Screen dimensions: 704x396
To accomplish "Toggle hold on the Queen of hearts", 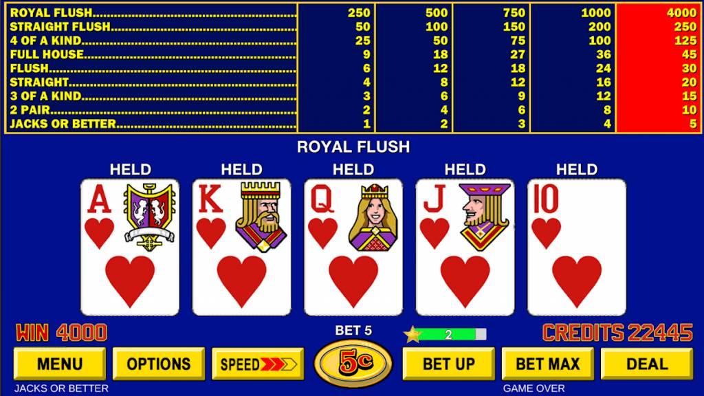I will click(353, 247).
